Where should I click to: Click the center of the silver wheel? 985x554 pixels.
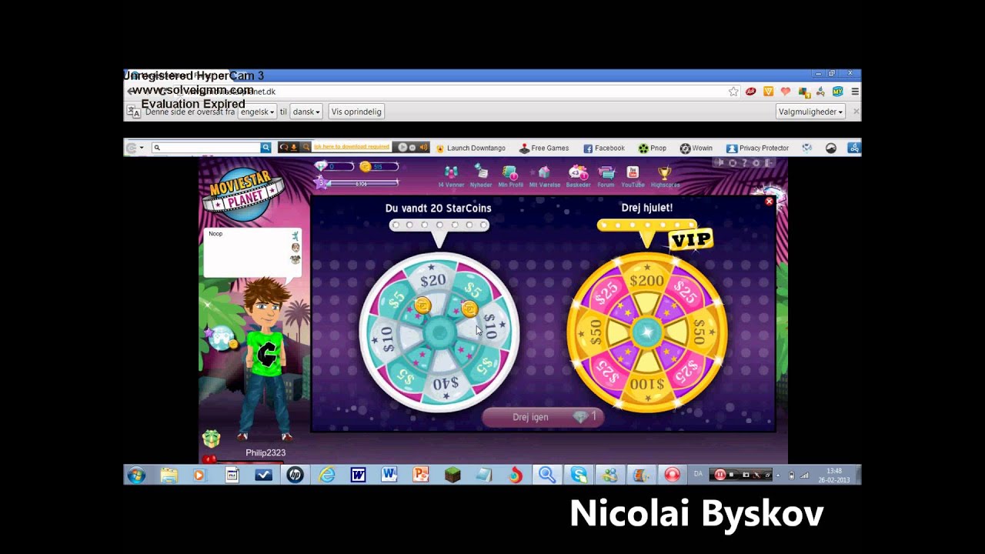[439, 333]
